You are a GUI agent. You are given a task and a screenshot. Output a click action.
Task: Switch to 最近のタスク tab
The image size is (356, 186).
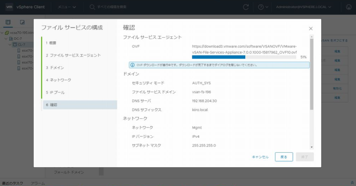[x=13, y=183]
